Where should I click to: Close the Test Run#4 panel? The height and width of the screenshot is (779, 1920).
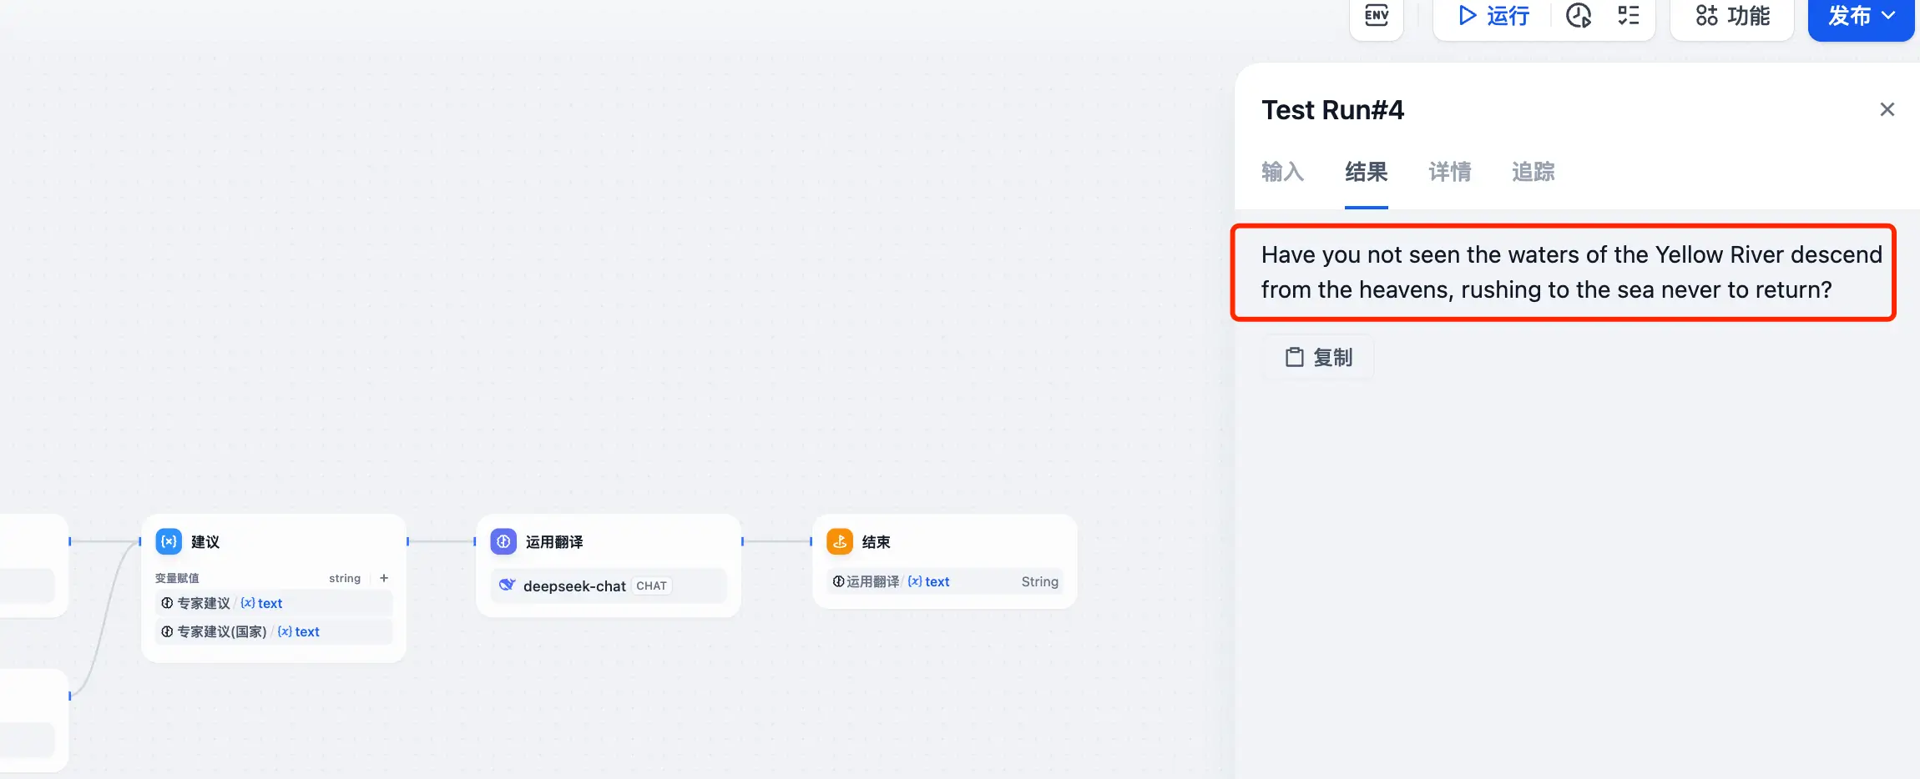tap(1887, 109)
